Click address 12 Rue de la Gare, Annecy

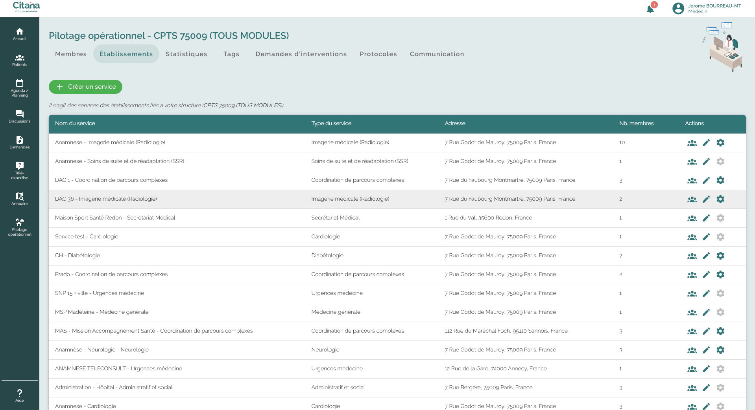496,368
